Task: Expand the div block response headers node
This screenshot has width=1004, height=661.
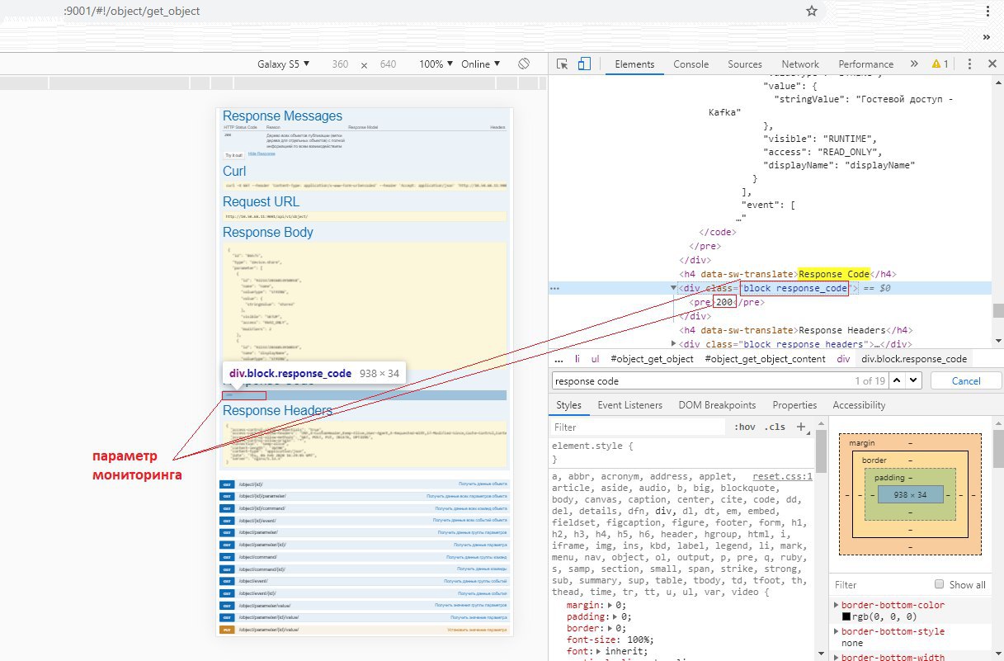Action: [x=674, y=344]
